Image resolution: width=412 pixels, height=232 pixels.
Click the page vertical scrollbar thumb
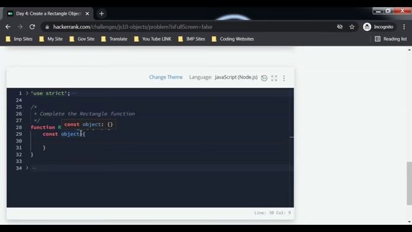click(x=409, y=183)
